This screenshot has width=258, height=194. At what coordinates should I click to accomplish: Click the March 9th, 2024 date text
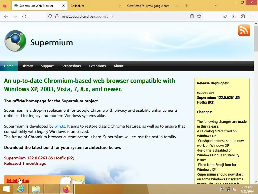206,93
